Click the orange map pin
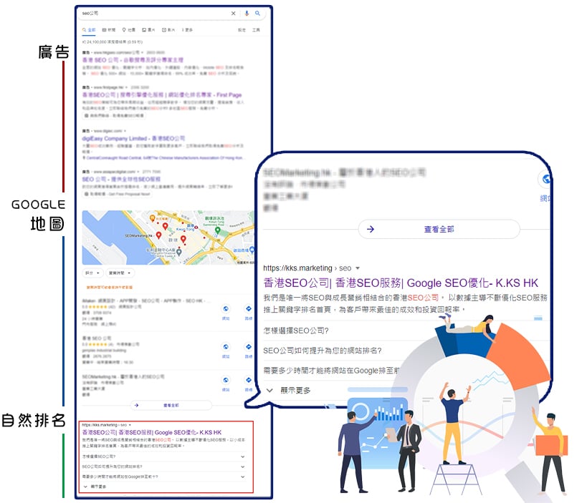This screenshot has height=503, width=587. 153,218
